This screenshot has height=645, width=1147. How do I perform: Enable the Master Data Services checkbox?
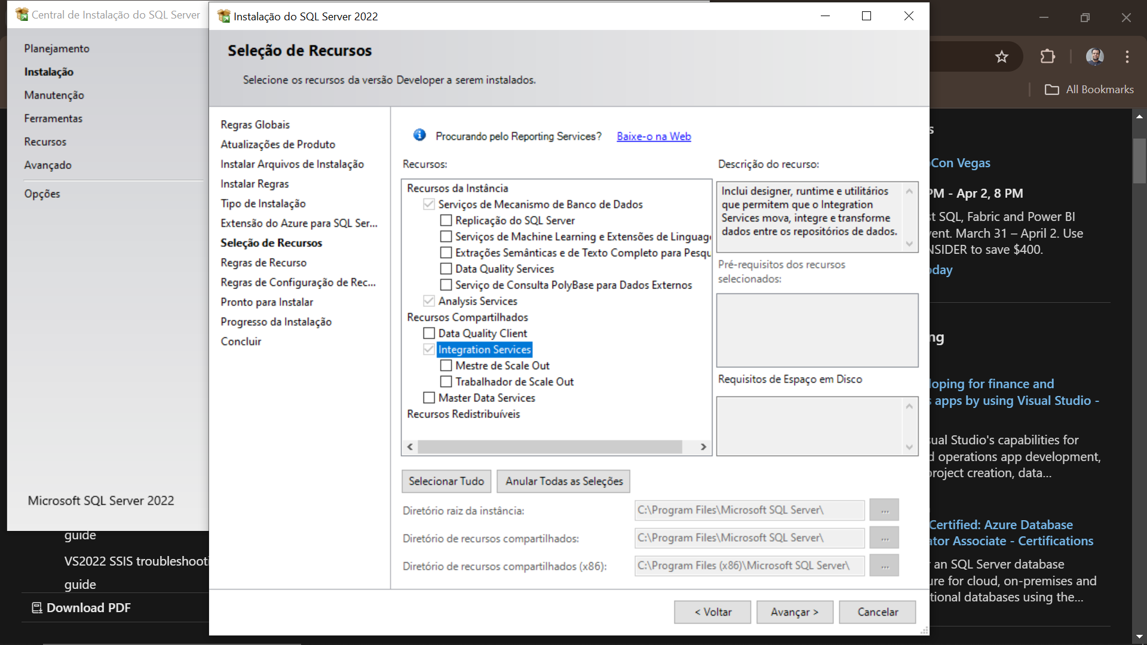[429, 398]
